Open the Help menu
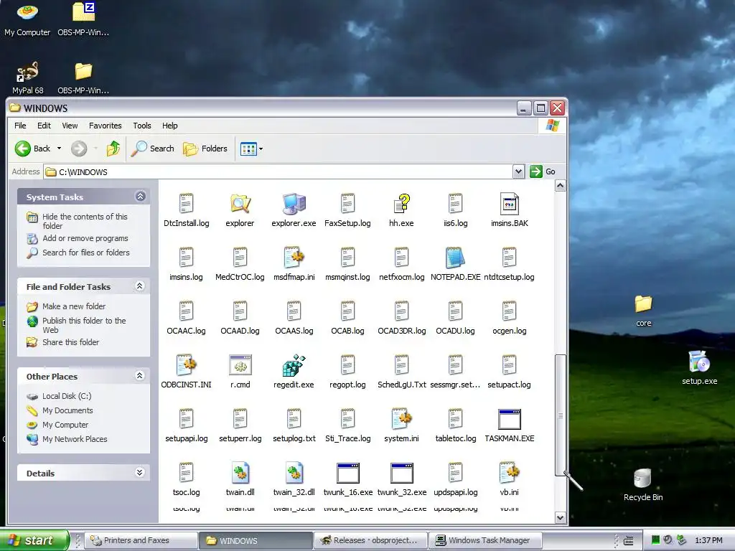Viewport: 735px width, 551px height. [x=169, y=126]
